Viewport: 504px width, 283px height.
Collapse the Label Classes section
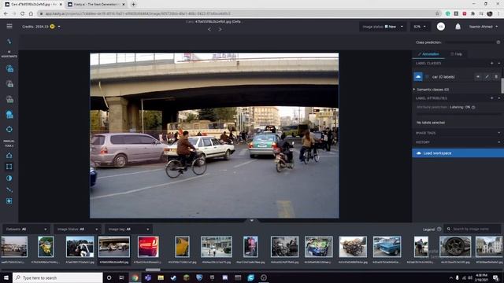[498, 63]
